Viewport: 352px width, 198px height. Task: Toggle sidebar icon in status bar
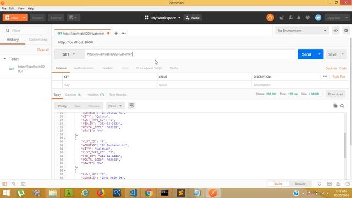click(4, 184)
